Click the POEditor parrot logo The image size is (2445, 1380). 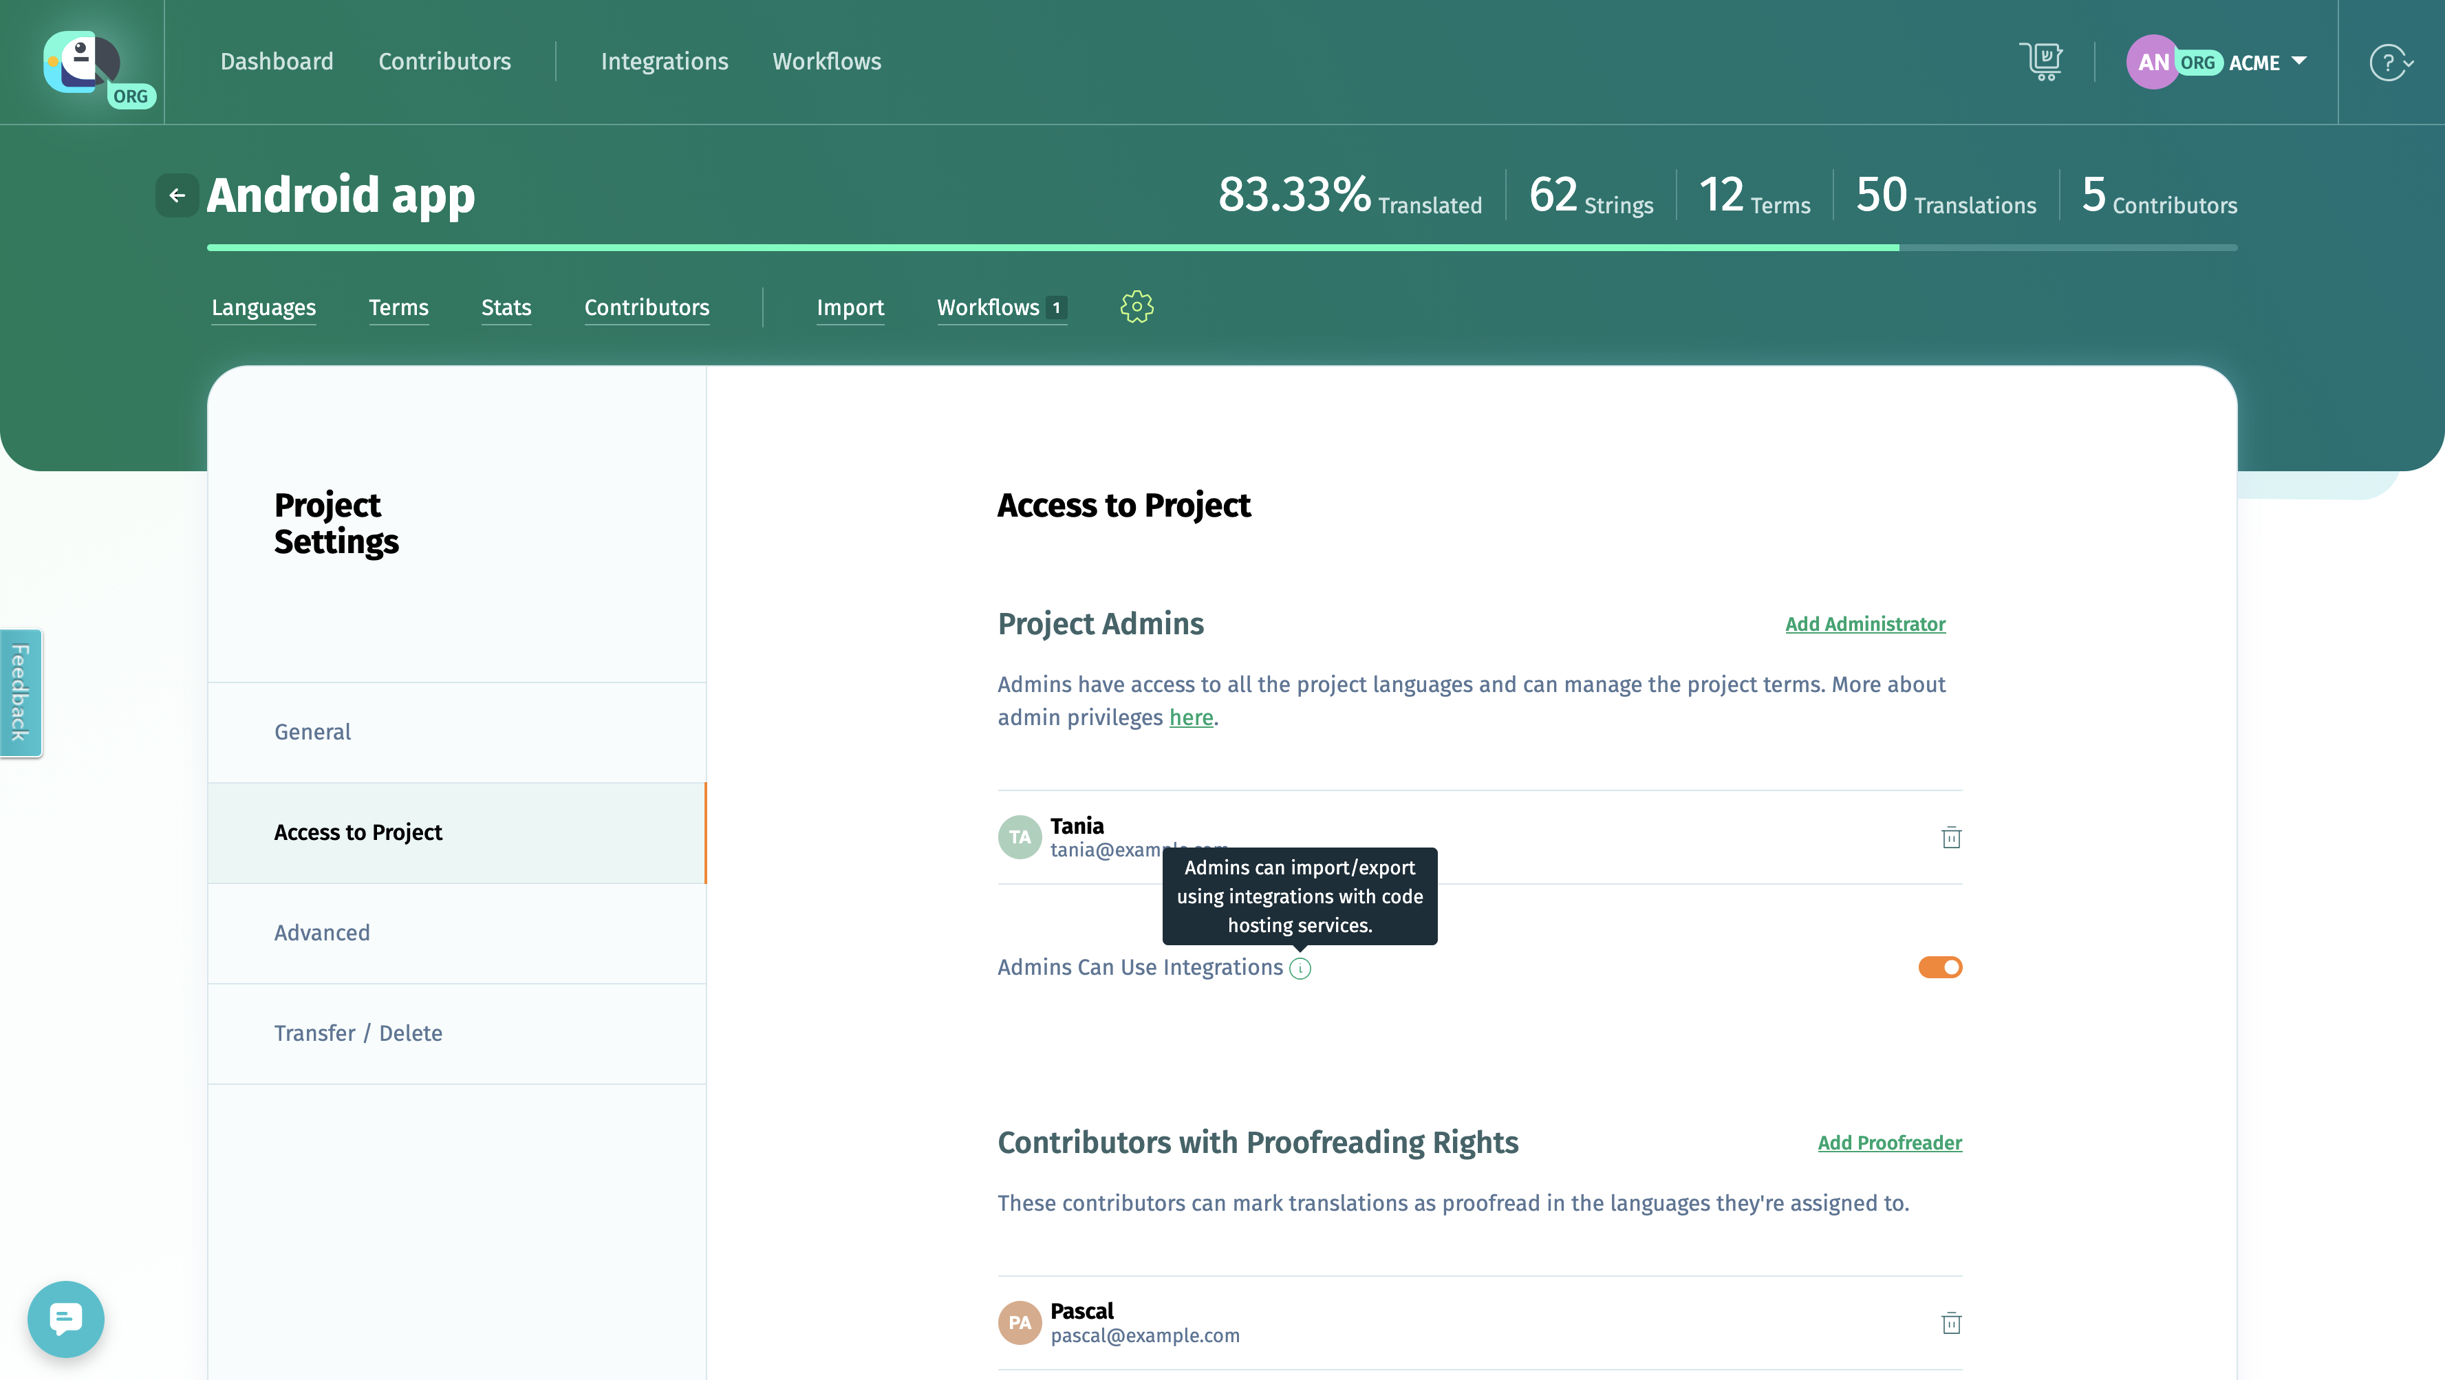tap(82, 62)
